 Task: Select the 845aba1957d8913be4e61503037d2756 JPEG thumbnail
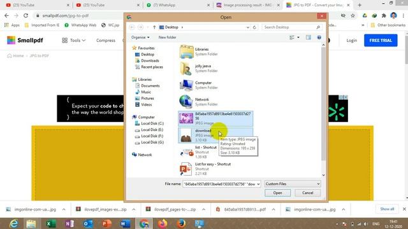(186, 118)
